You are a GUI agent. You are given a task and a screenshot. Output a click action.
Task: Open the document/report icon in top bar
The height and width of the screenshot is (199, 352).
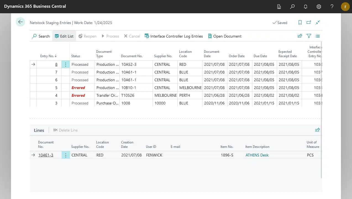pyautogui.click(x=279, y=7)
